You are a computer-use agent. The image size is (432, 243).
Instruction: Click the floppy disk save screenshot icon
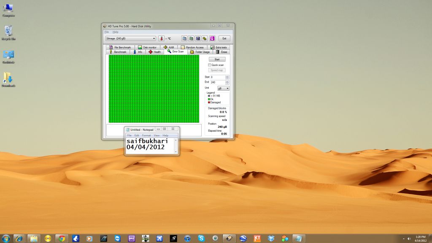198,38
